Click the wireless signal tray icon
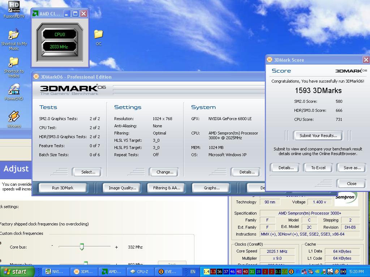Viewport: 370px width, 277px height. (343, 272)
